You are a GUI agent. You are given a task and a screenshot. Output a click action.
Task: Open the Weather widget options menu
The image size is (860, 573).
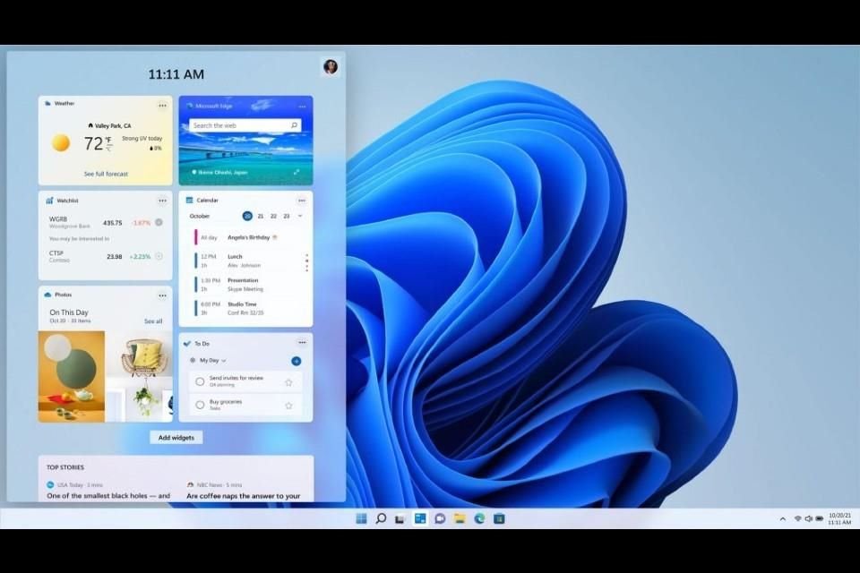pos(163,104)
